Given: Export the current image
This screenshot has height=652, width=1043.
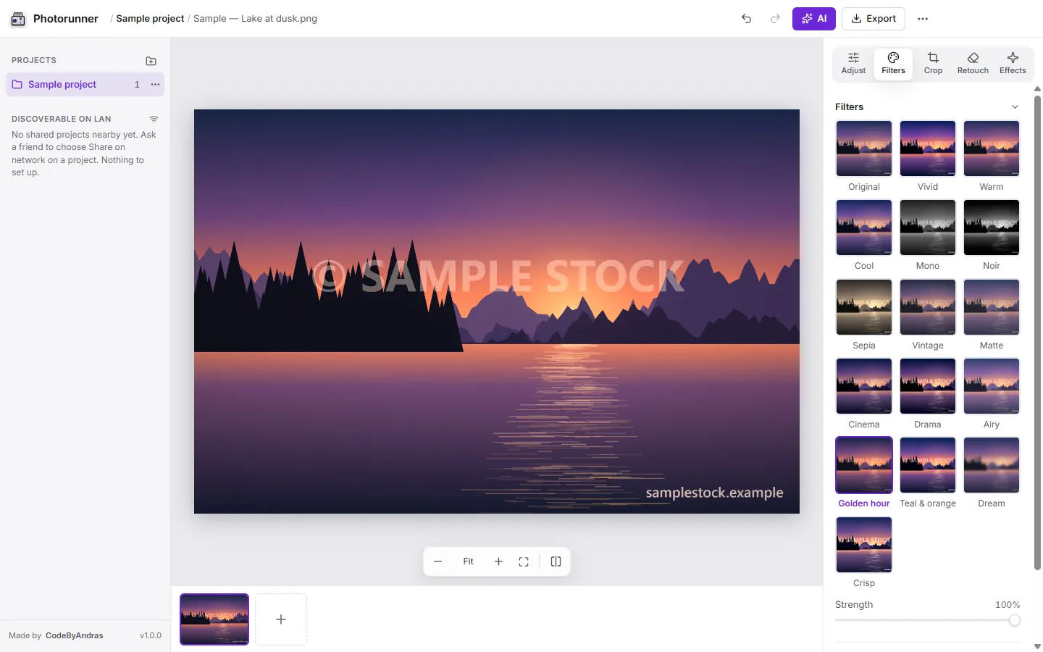Looking at the screenshot, I should pyautogui.click(x=874, y=19).
